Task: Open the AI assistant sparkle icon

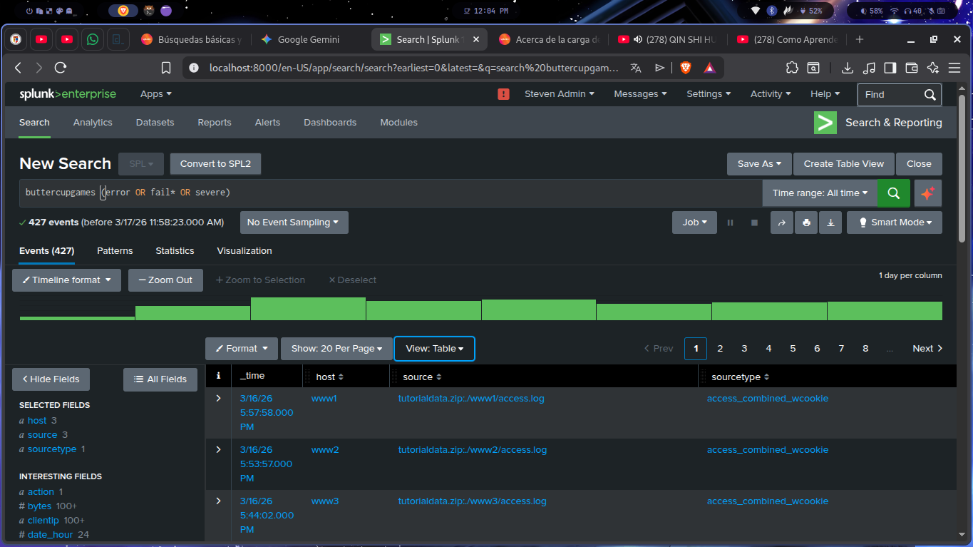Action: click(927, 193)
